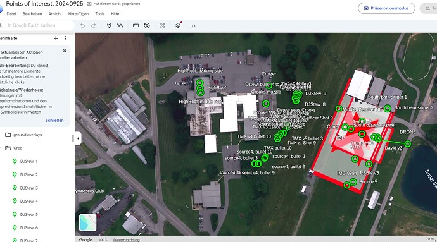Viewport: 437px width, 242px height.
Task: Click the Middle Bleacher NE marker
Action: (339, 109)
